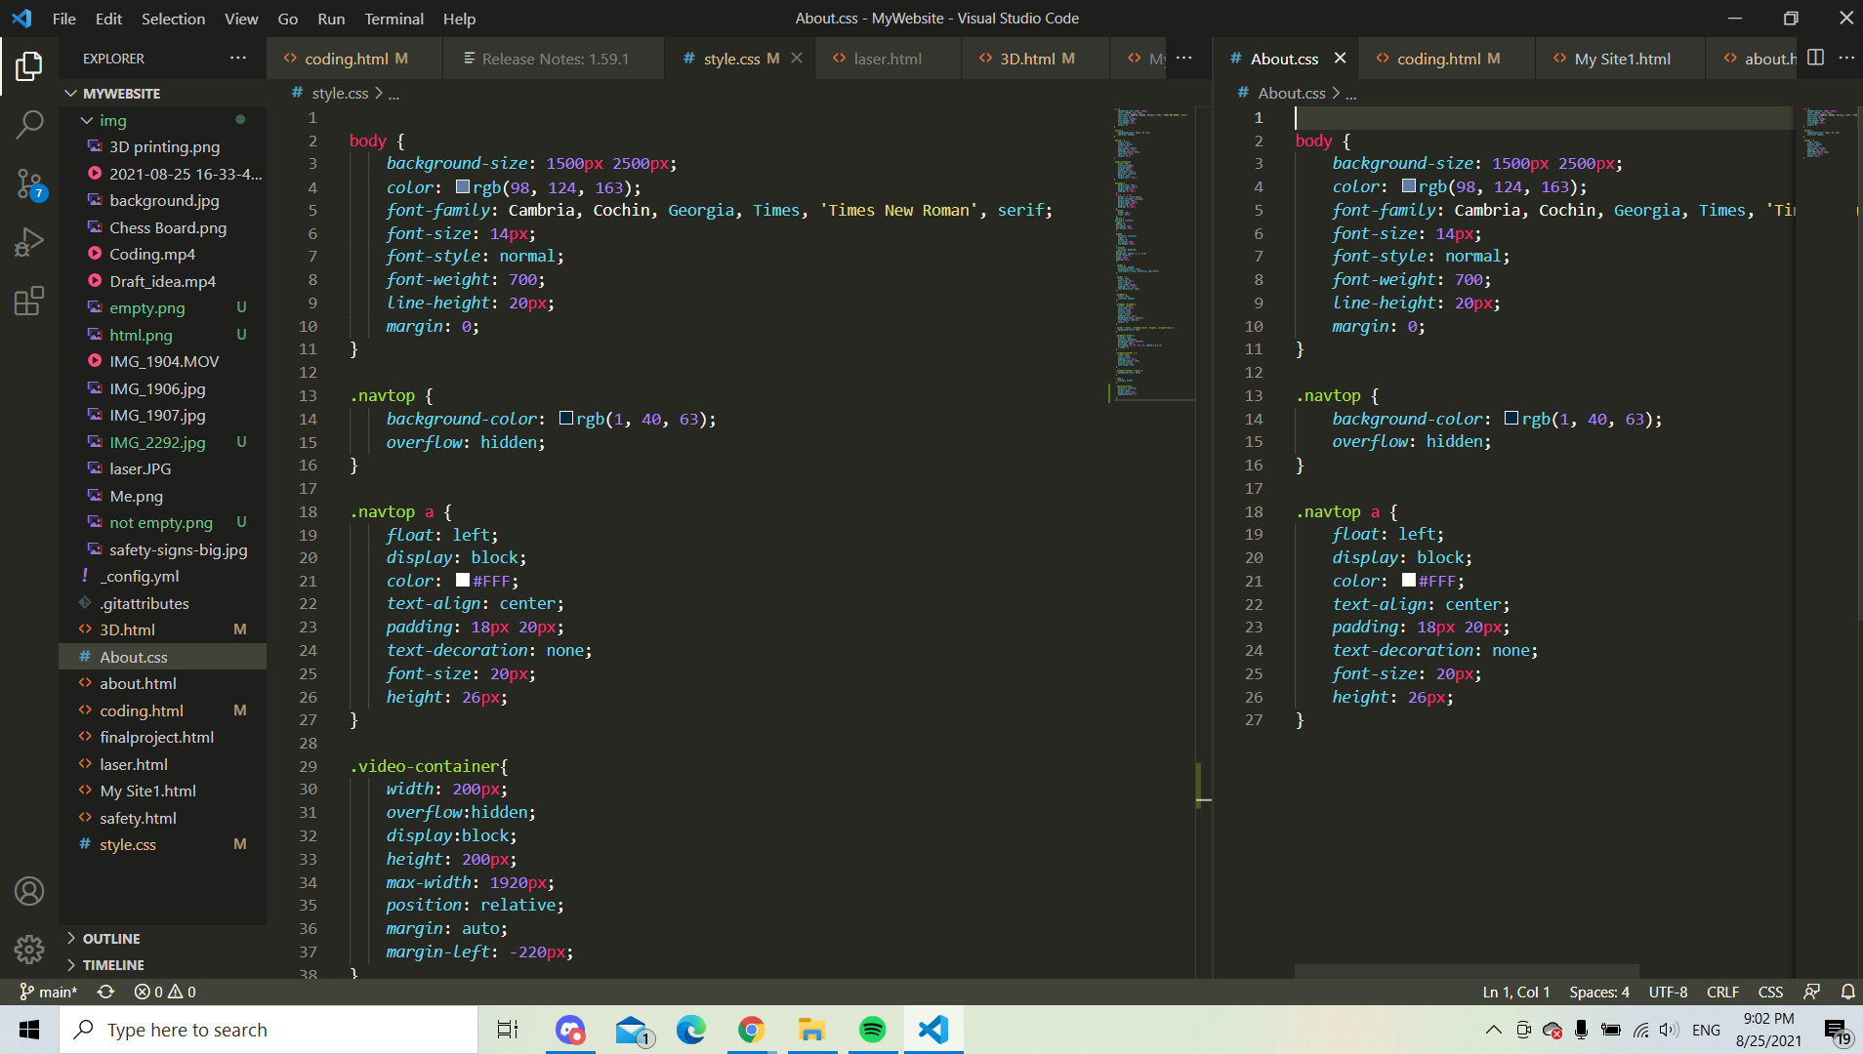
Task: Go to line via Ln 1, Col 1
Action: point(1515,992)
